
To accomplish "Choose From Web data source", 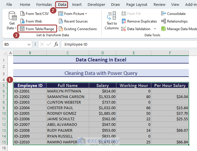I will tap(31, 21).
